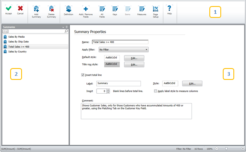Viewport: 246px width, 152px height.
Task: Enable Apply label style to measure columns
Action: (x=156, y=91)
